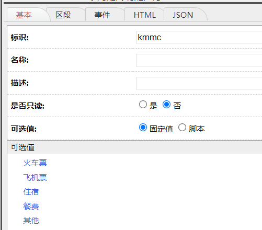The height and width of the screenshot is (230, 262).
Task: Focus the 描述 input field
Action: point(199,83)
